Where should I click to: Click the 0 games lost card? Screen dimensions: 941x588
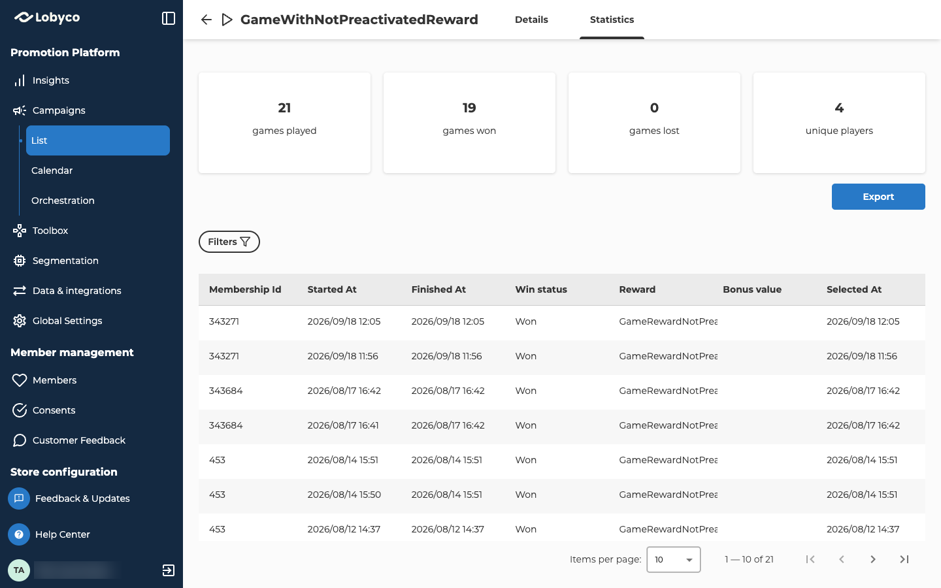coord(654,123)
